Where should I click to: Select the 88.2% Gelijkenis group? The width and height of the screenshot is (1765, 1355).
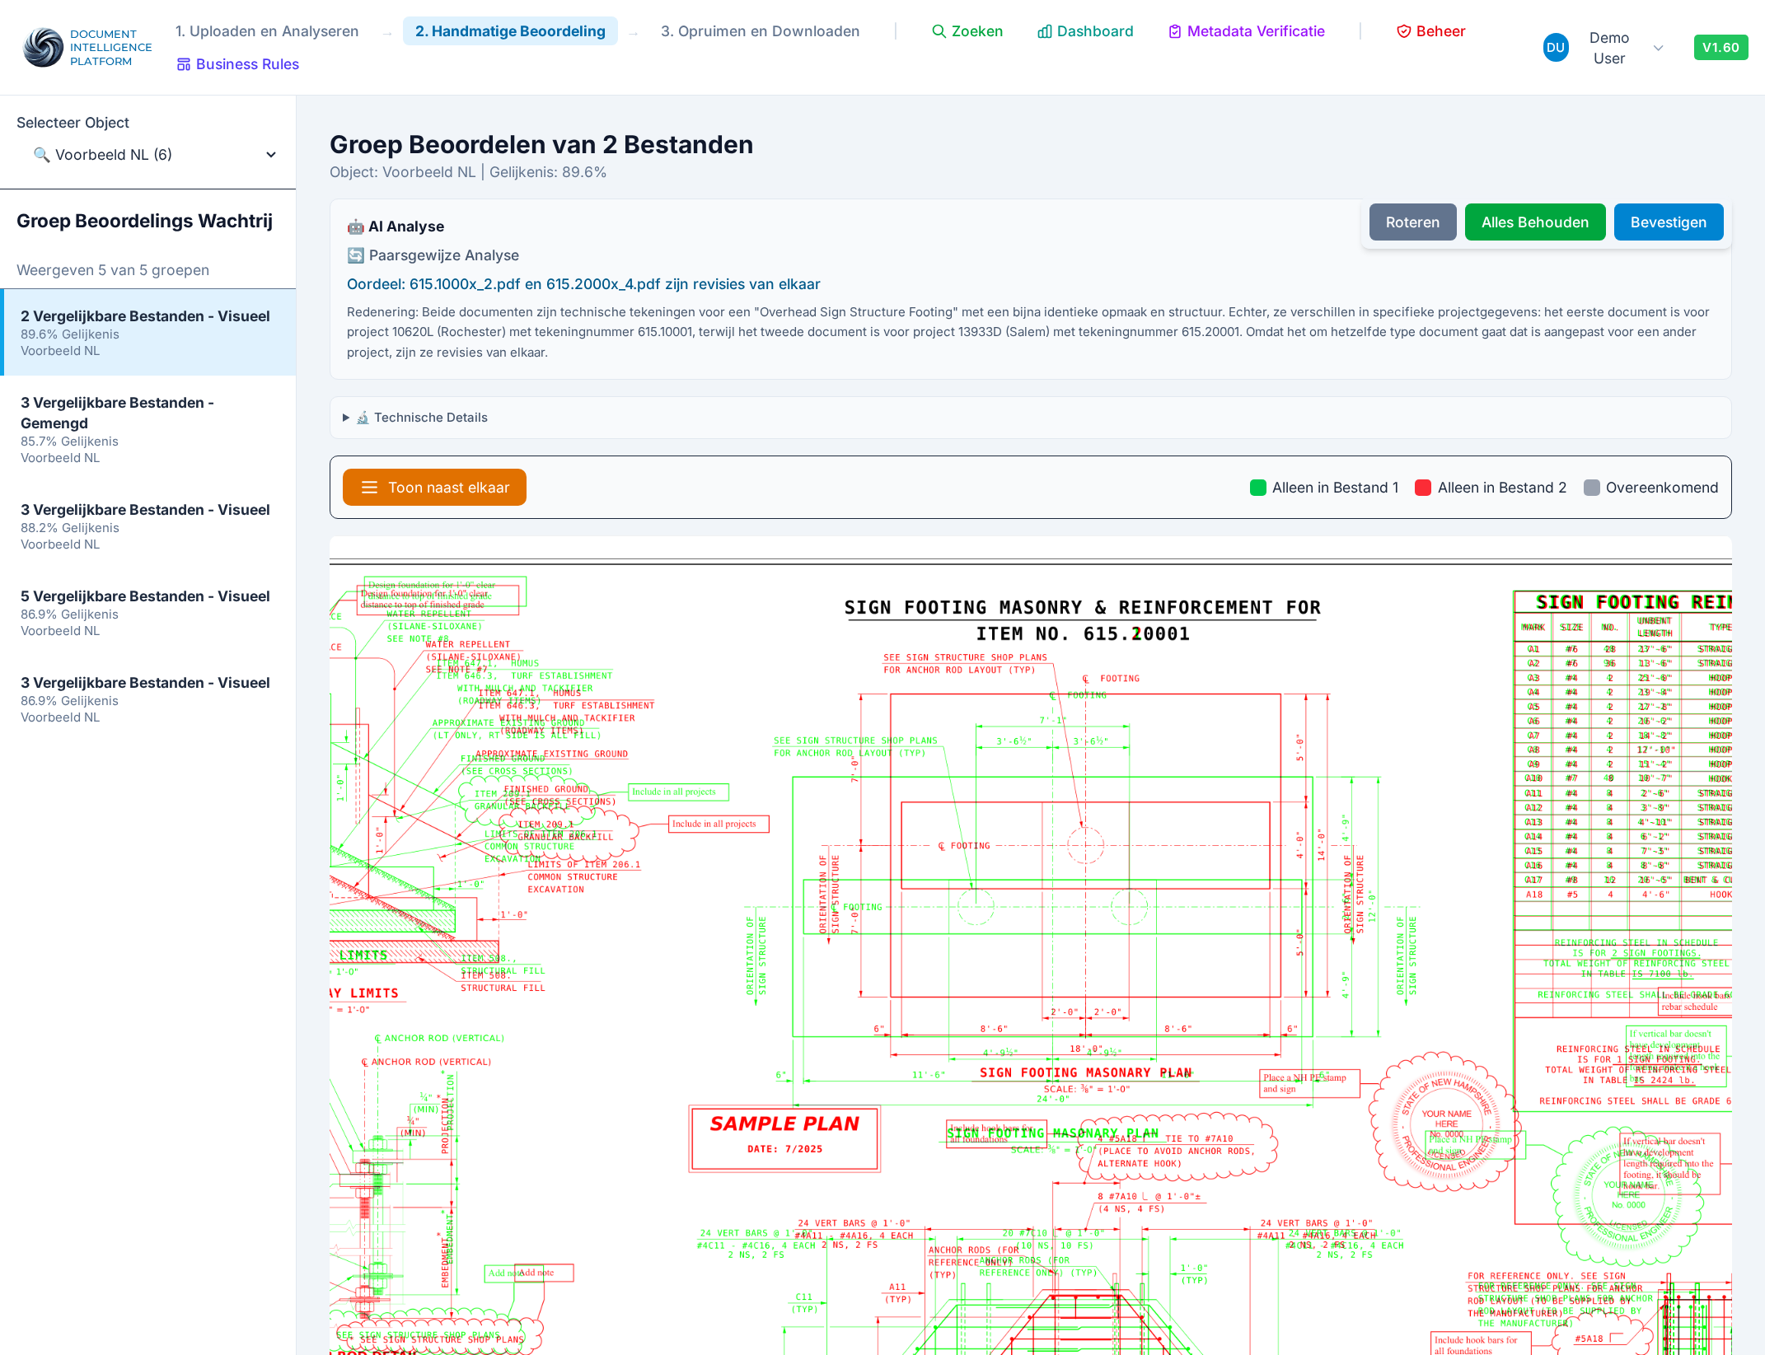coord(148,526)
